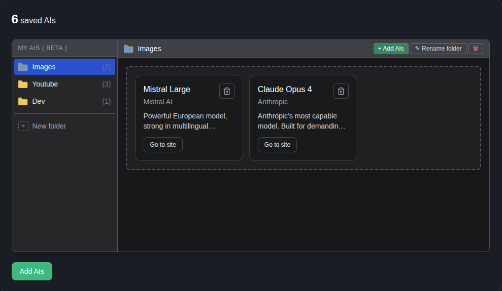Open Go to site on the Mistral Large card
Screen dimensions: 502x291
(163, 145)
